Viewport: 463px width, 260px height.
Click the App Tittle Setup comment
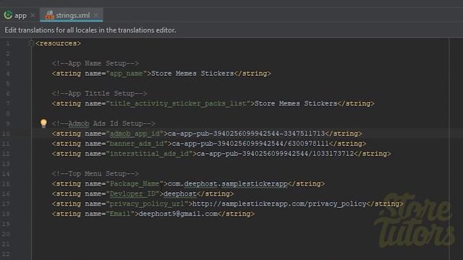click(x=100, y=93)
